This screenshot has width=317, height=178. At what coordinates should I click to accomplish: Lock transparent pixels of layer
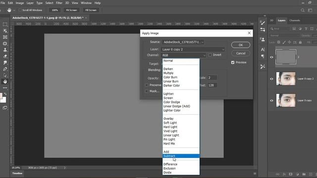279,42
